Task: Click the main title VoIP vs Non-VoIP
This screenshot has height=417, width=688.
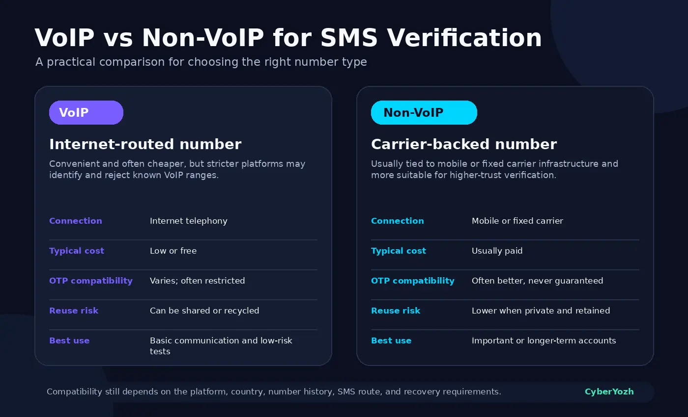Action: tap(288, 38)
